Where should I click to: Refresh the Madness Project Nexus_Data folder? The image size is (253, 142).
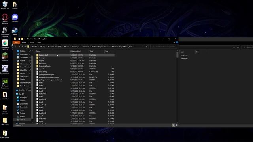147,47
